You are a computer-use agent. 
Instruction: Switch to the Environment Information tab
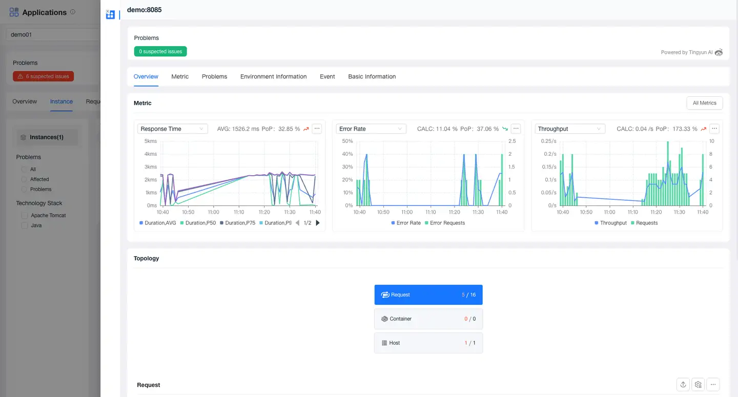pos(273,76)
